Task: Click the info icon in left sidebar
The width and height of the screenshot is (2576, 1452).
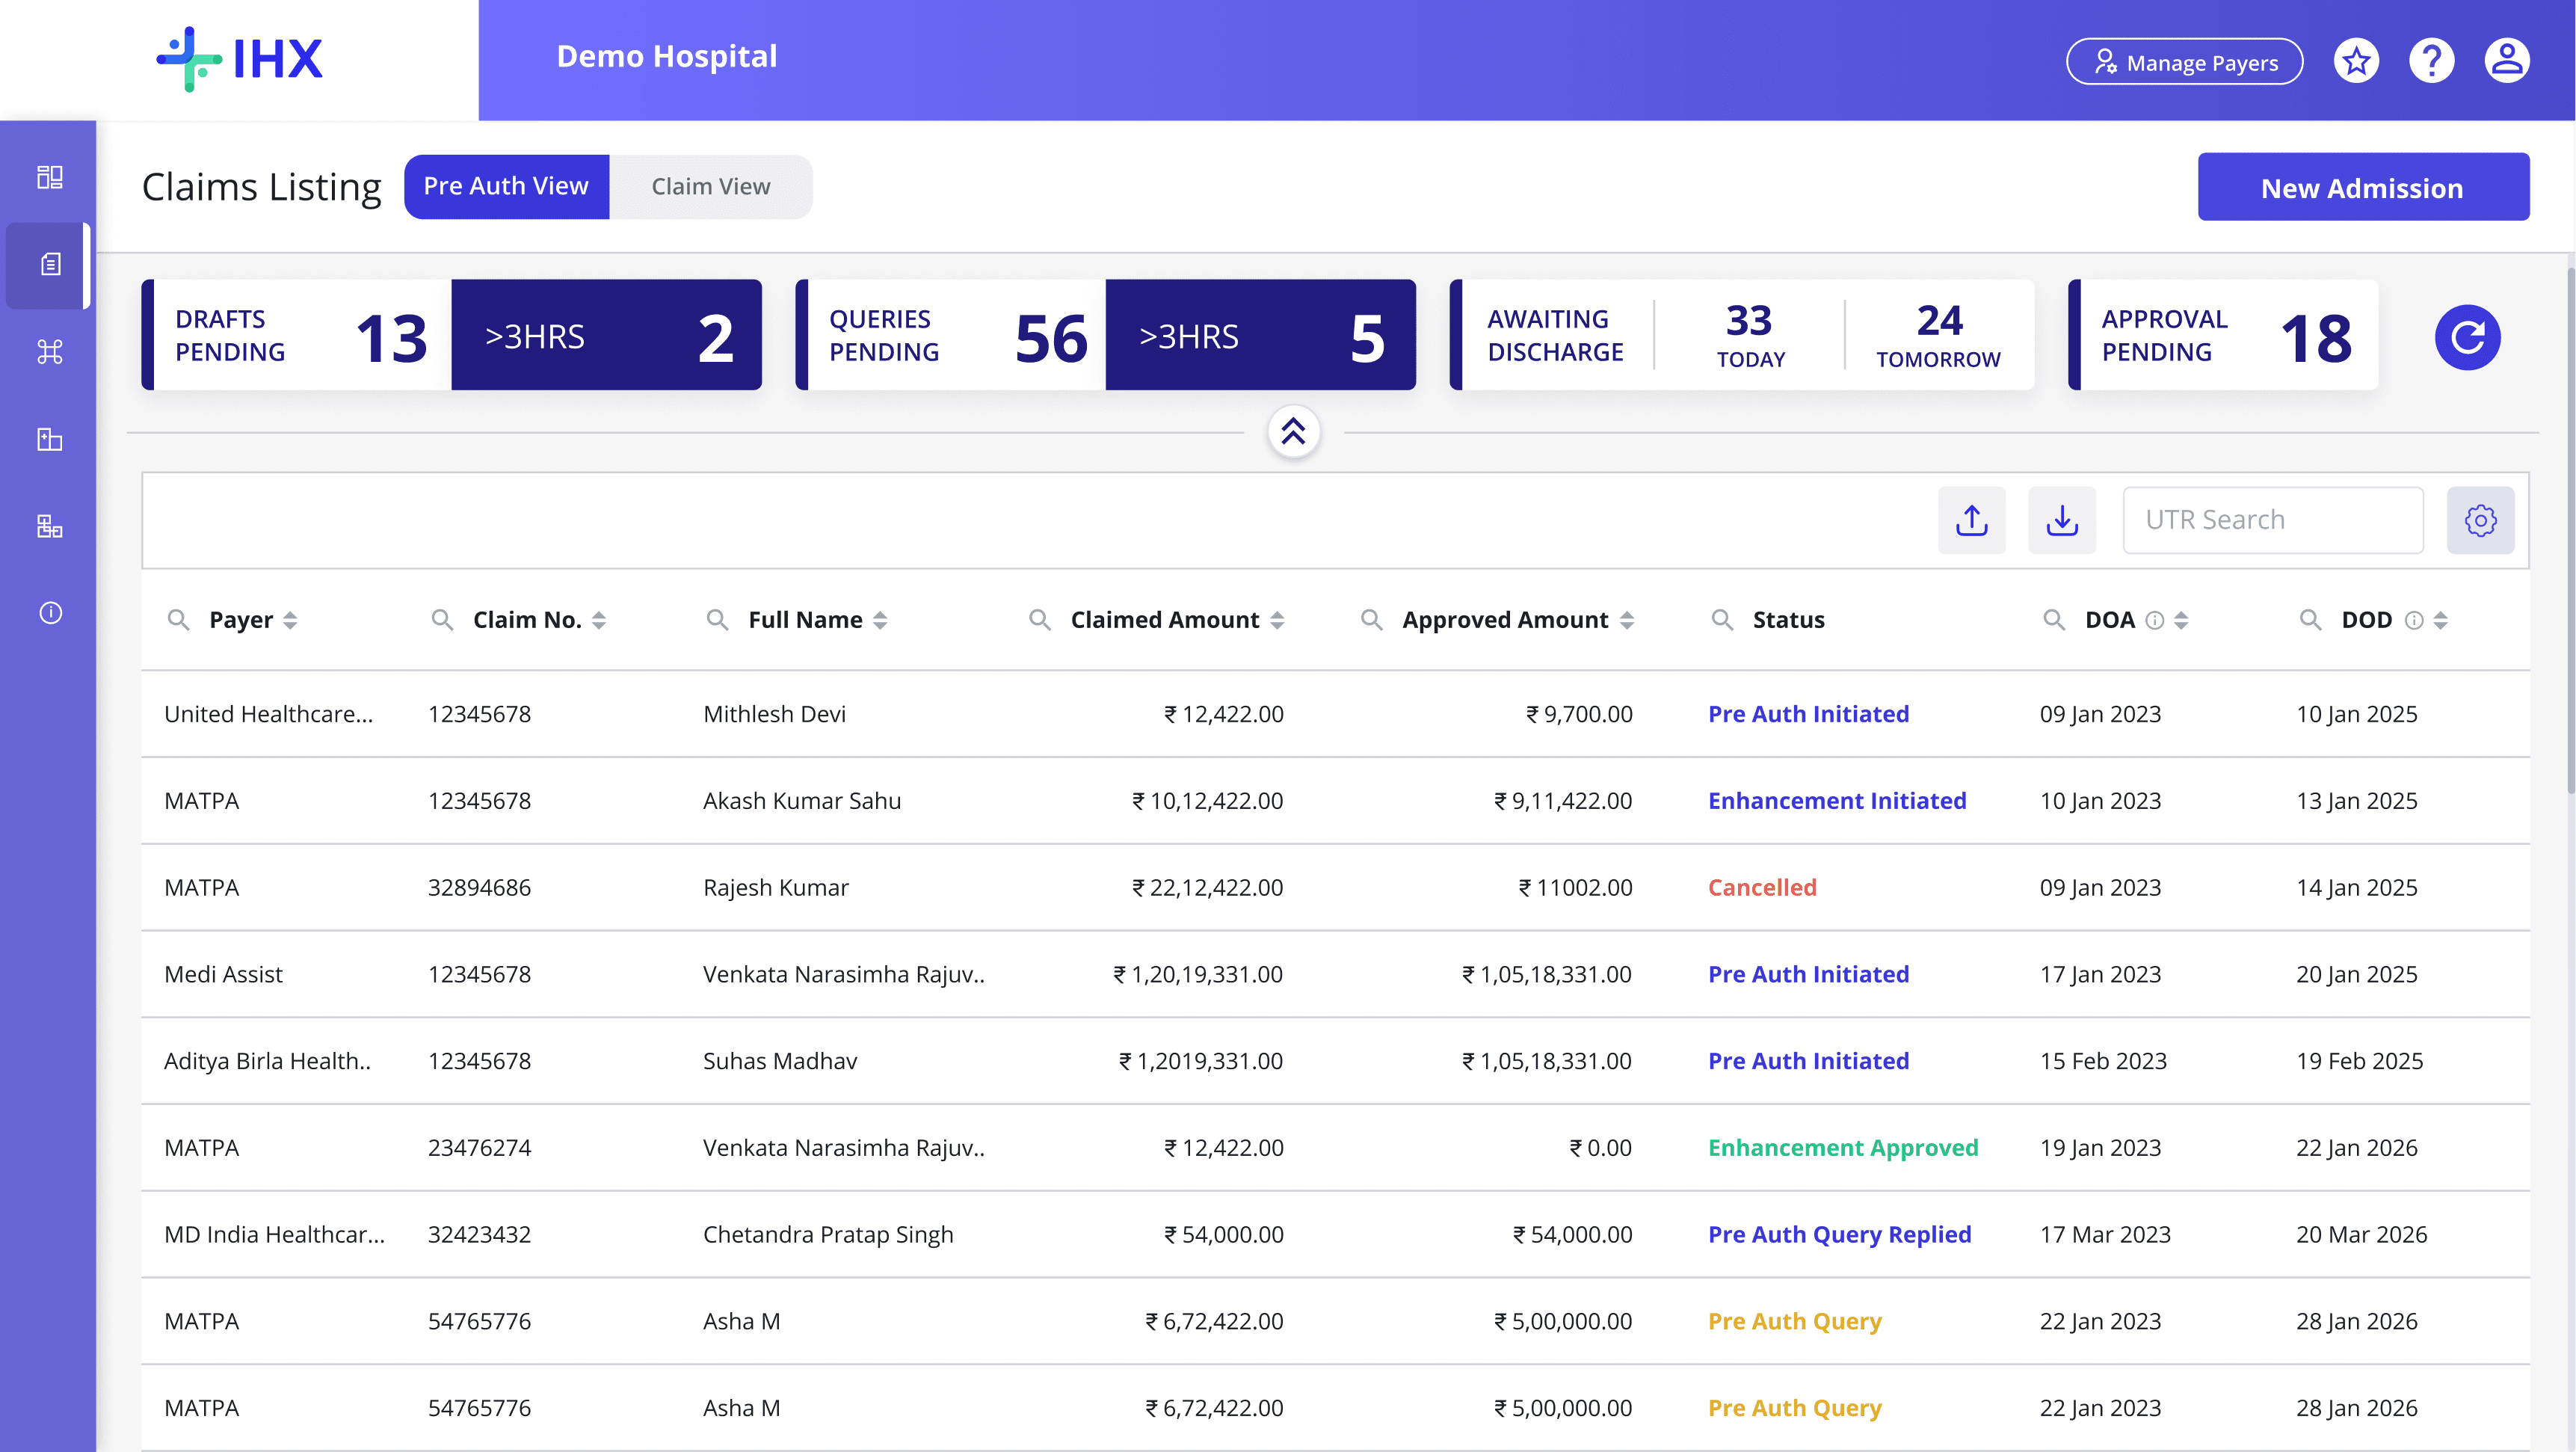Action: pos(49,613)
